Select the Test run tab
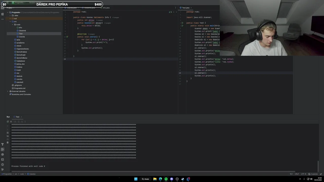Image resolution: width=324 pixels, height=182 pixels. click(x=17, y=117)
